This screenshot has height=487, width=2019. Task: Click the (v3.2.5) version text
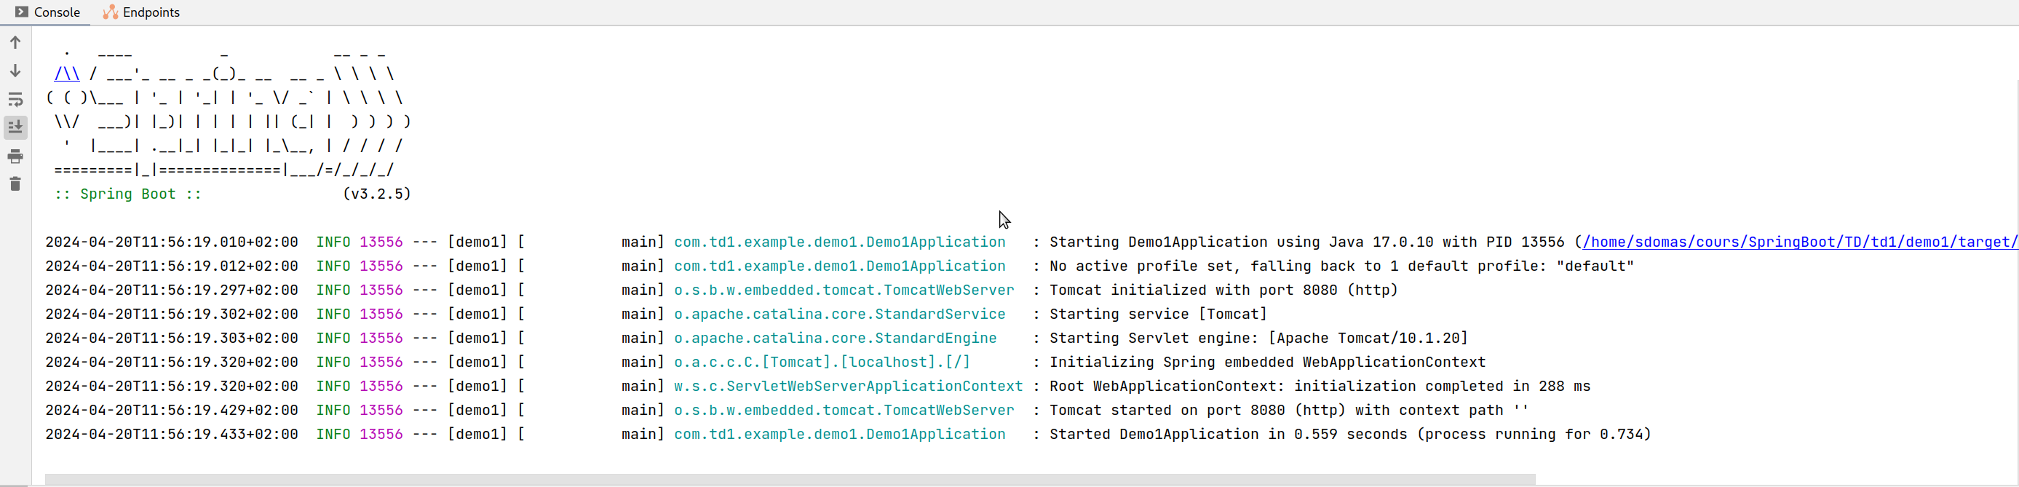[x=376, y=194]
